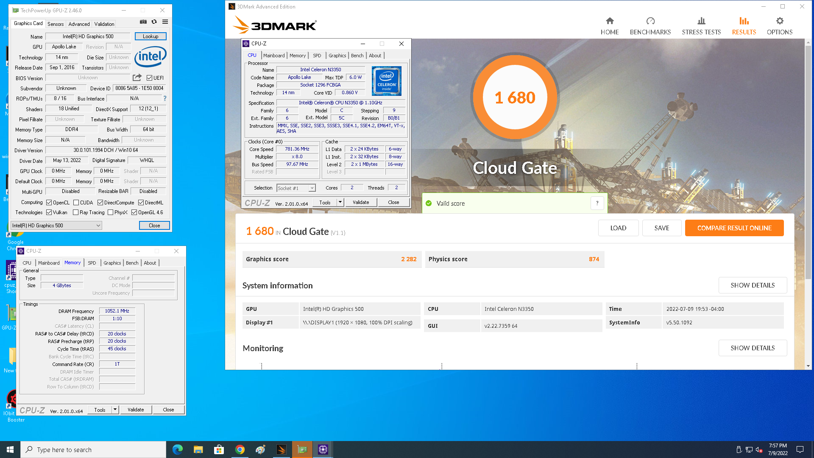Toggle the DirectML checkbox
The height and width of the screenshot is (458, 814).
coord(141,203)
